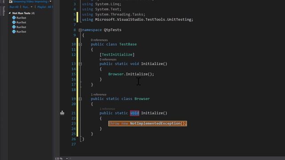
Task: Click Initialize method name on line 13
Action: [x=152, y=64]
